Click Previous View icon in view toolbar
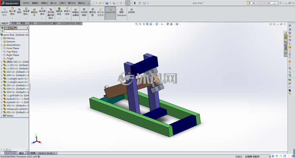Viewport: 295px width, 158px height. pos(144,24)
